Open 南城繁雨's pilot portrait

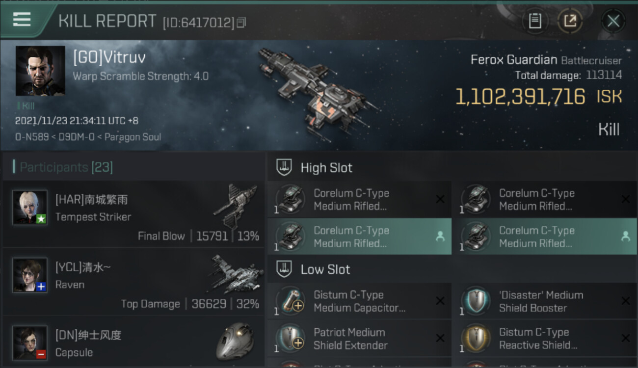pyautogui.click(x=30, y=207)
